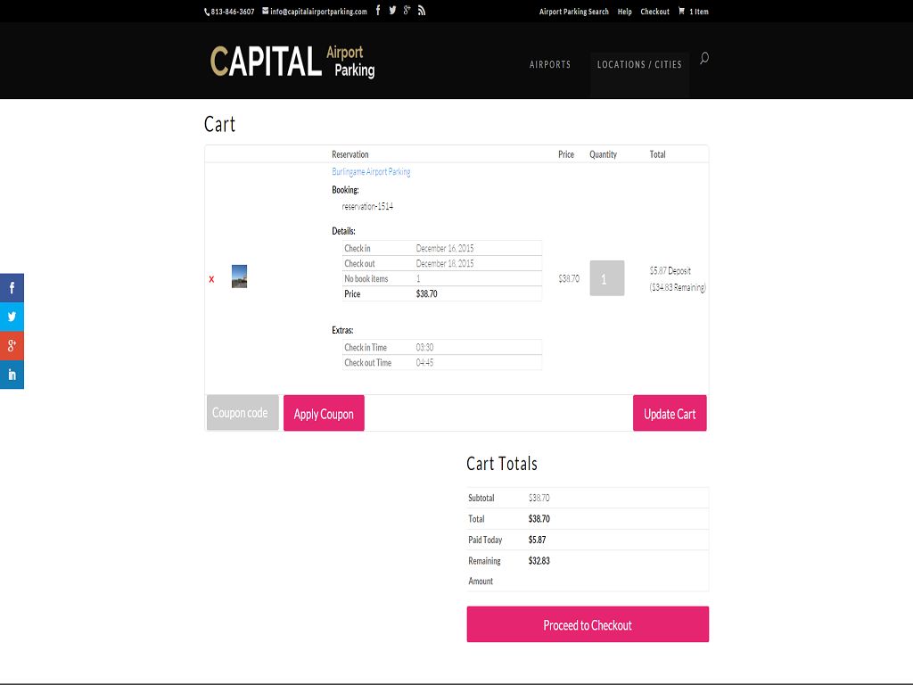This screenshot has width=913, height=685.
Task: Click the Update Cart button
Action: tap(670, 413)
